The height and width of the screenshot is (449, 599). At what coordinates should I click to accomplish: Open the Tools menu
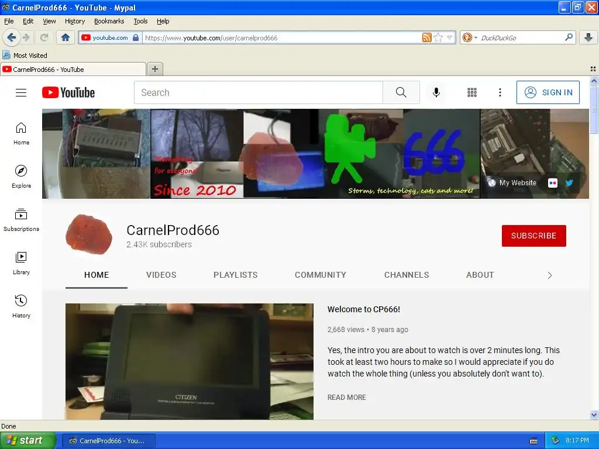coord(140,21)
